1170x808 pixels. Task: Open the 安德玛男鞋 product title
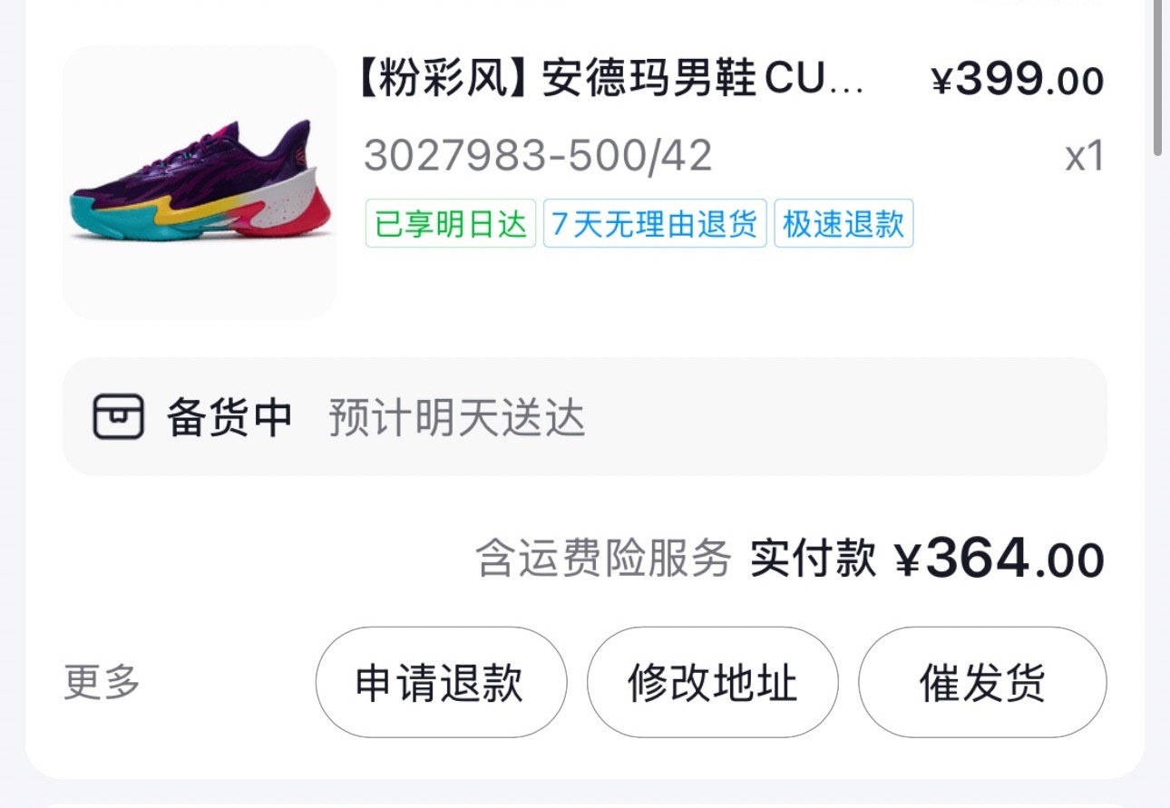613,81
